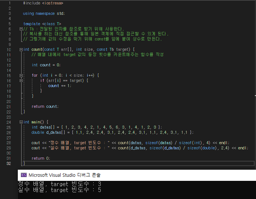Click on '#include <iostream>' line
The width and height of the screenshot is (256, 199).
(x=43, y=3)
